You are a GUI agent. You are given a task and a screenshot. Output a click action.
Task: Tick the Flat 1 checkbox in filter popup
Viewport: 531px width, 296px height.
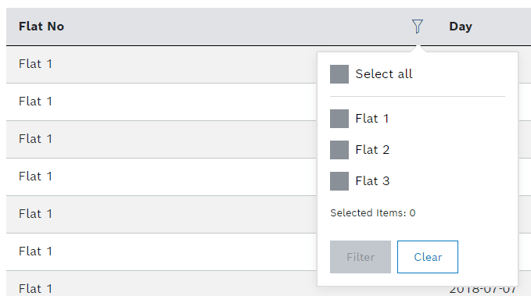pos(339,119)
